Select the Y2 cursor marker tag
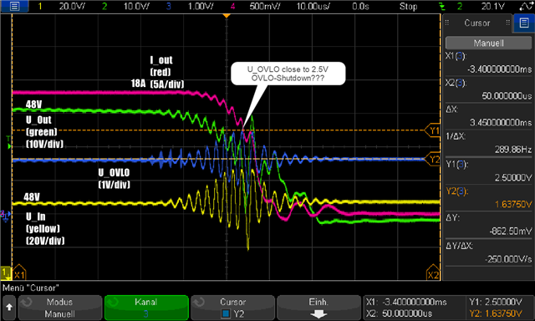Screen dimensions: 535x321 (x=433, y=160)
